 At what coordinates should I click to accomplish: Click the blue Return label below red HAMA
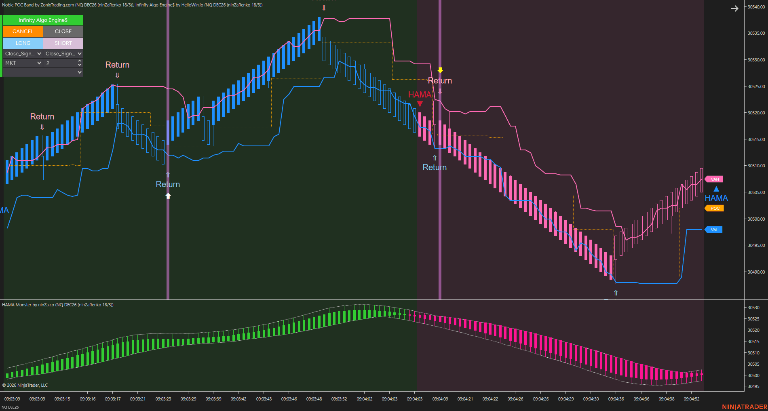point(435,167)
